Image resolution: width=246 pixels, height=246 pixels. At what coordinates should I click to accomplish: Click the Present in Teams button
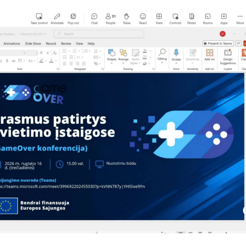(218, 43)
